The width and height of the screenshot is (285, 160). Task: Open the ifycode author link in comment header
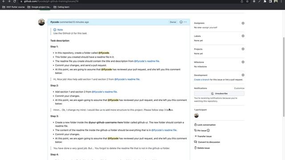coord(54,22)
